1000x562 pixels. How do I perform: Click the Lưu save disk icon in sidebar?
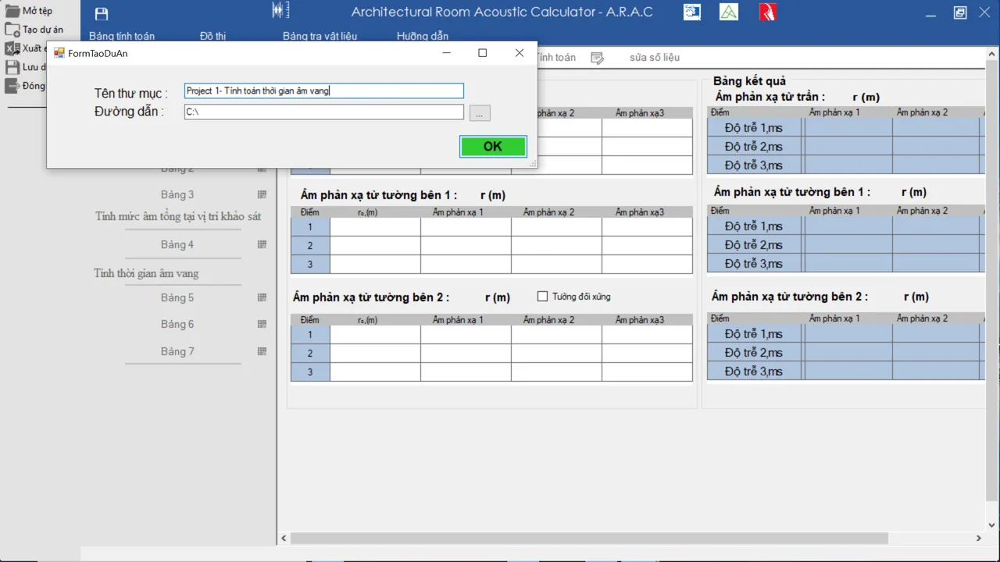[x=12, y=67]
